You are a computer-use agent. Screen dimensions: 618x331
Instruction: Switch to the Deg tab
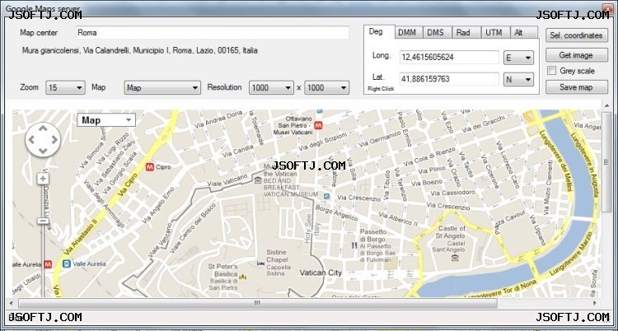coord(378,32)
